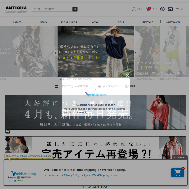Screen dimensions: 189x189
Task: Collapse the WorldShopping bar via Close chevron
Action: pyautogui.click(x=180, y=157)
